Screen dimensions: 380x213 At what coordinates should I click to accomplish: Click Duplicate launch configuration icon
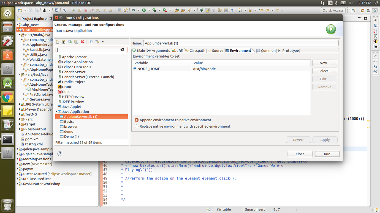coord(76,42)
